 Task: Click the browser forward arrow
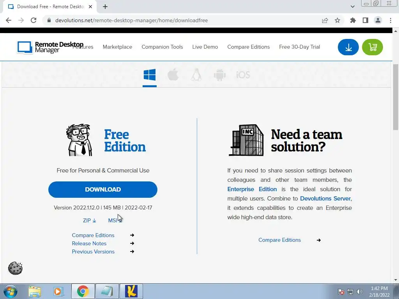(x=21, y=20)
